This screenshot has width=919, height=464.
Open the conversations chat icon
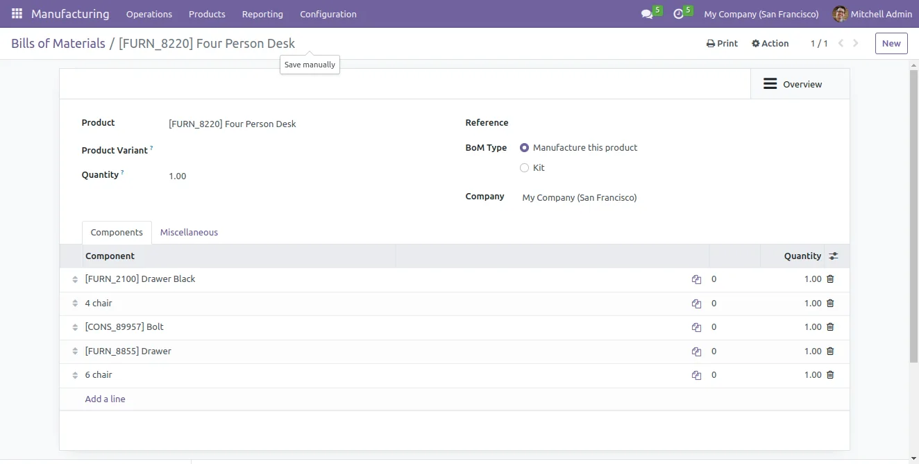(x=647, y=14)
